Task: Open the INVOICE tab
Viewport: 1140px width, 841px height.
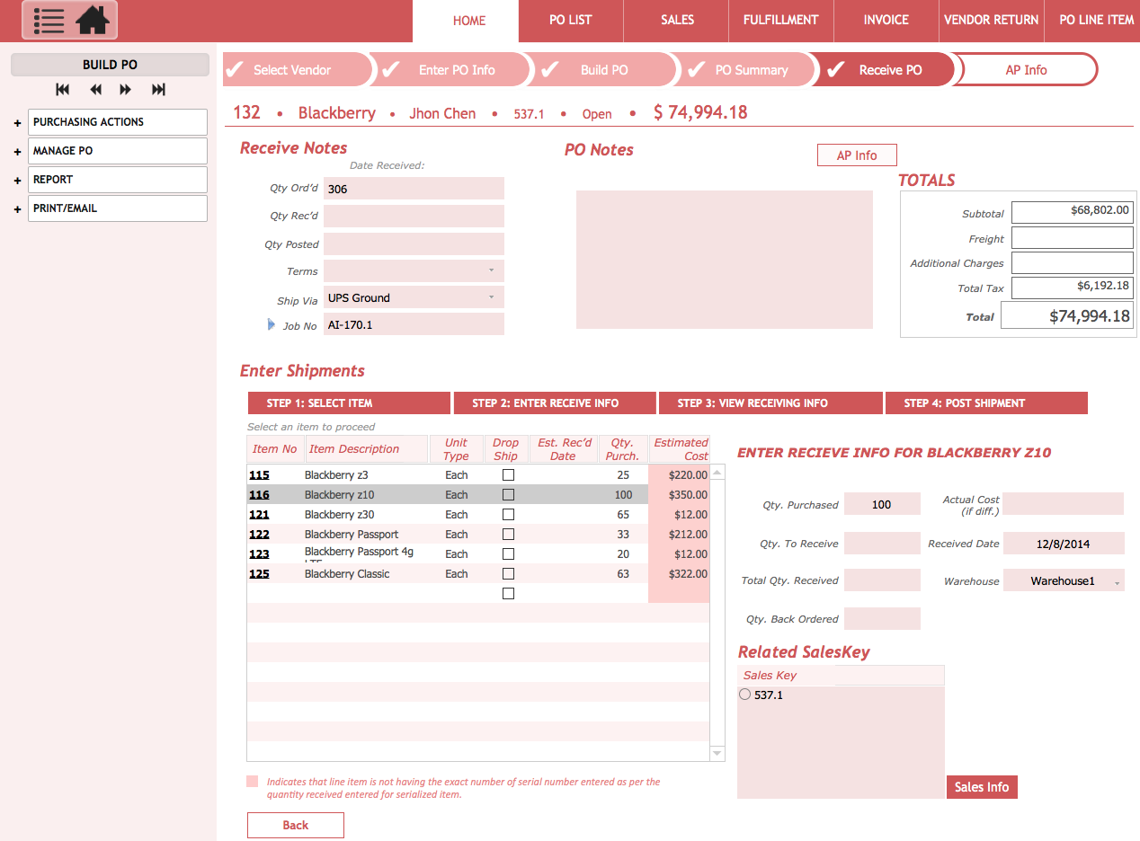Action: click(x=886, y=21)
